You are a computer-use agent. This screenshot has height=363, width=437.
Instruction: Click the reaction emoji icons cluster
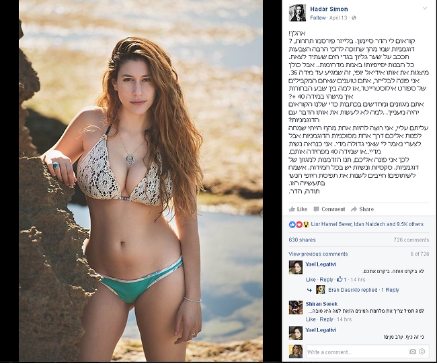299,224
